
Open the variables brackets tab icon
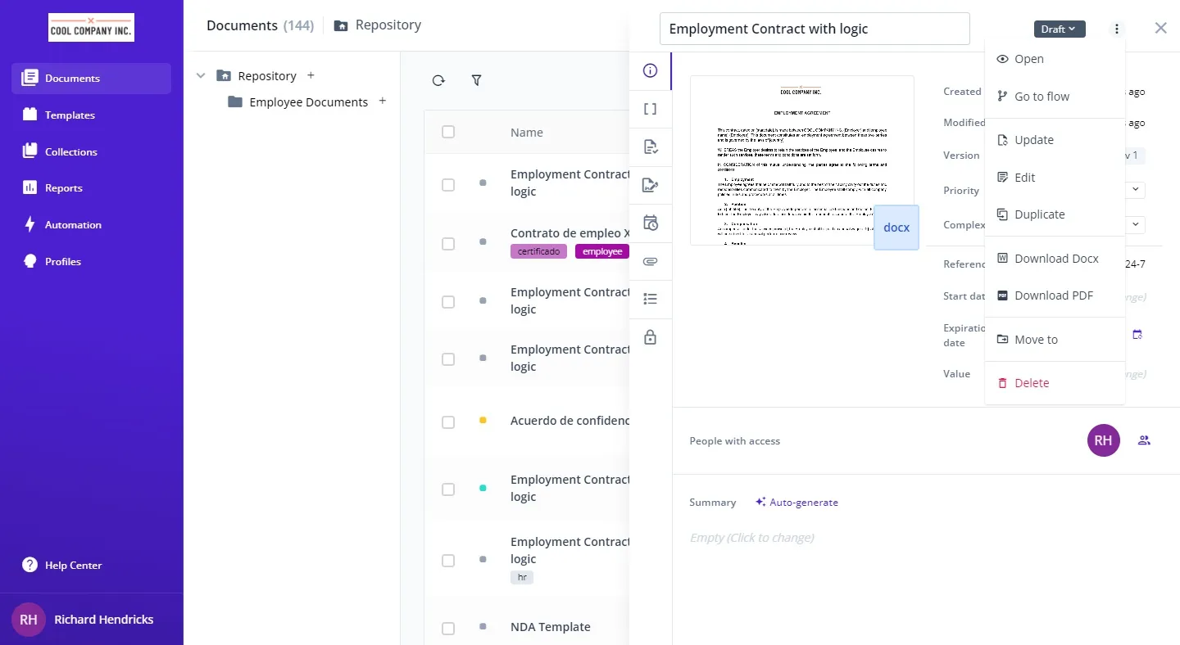point(650,109)
